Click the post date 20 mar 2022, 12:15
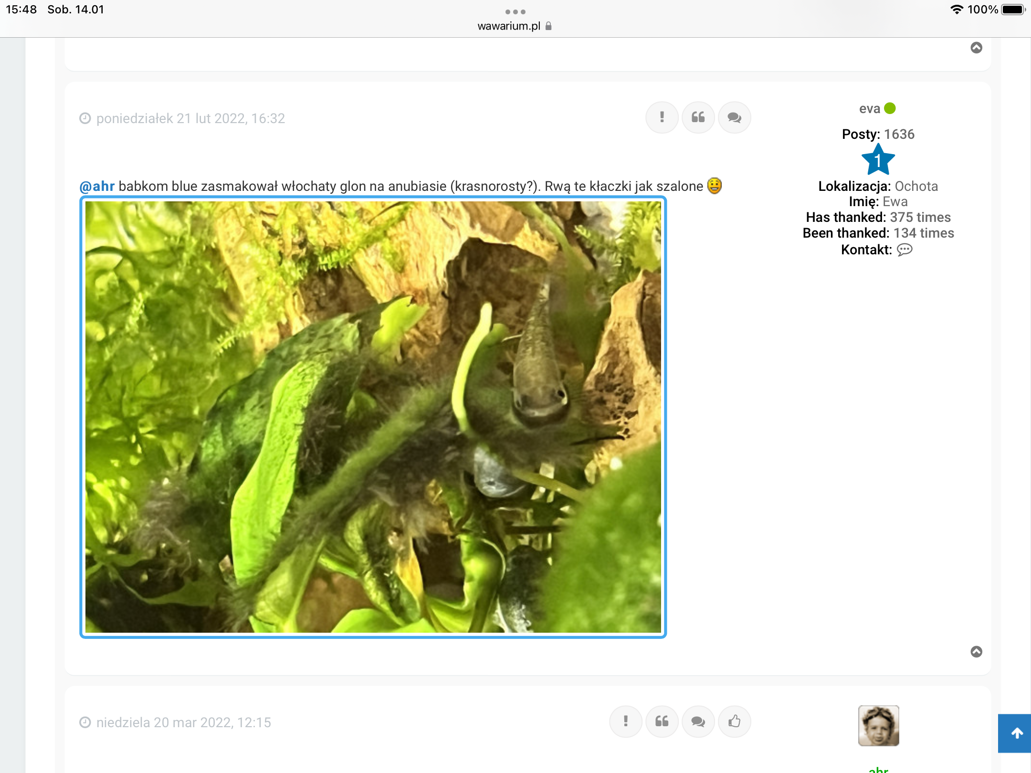The image size is (1031, 773). tap(183, 722)
